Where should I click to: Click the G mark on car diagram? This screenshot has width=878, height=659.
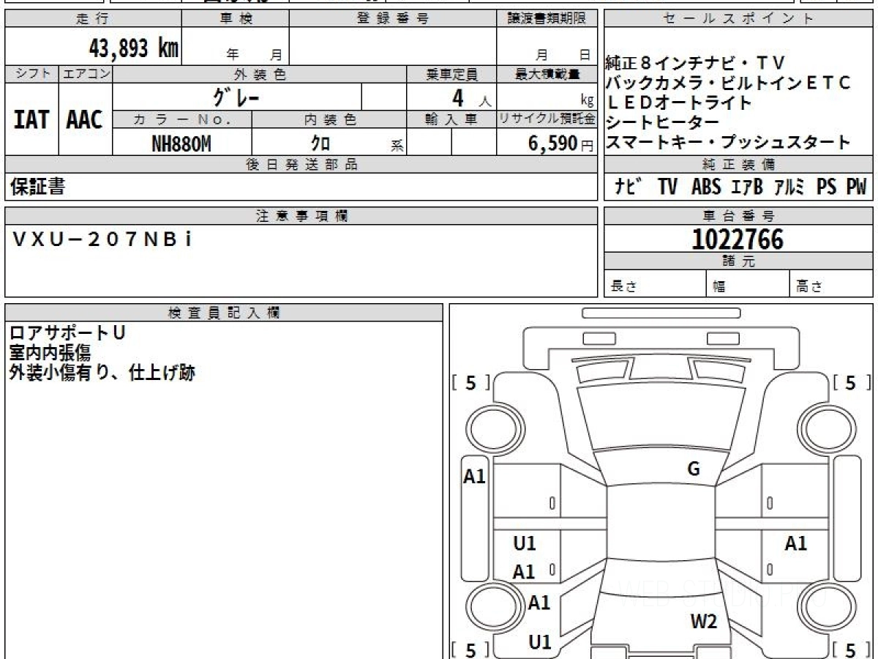[694, 469]
